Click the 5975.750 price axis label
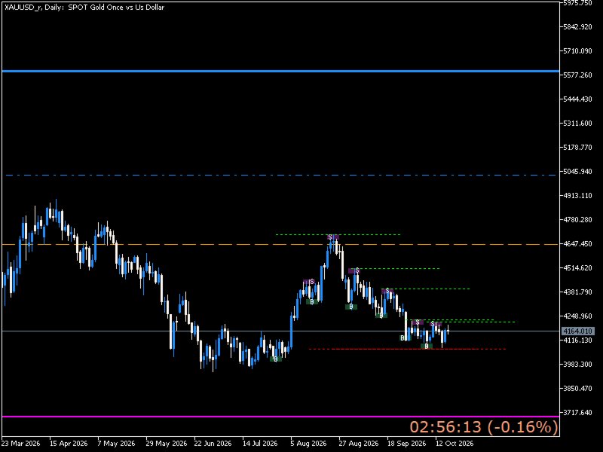Viewport: 603px width, 452px height. tap(577, 3)
